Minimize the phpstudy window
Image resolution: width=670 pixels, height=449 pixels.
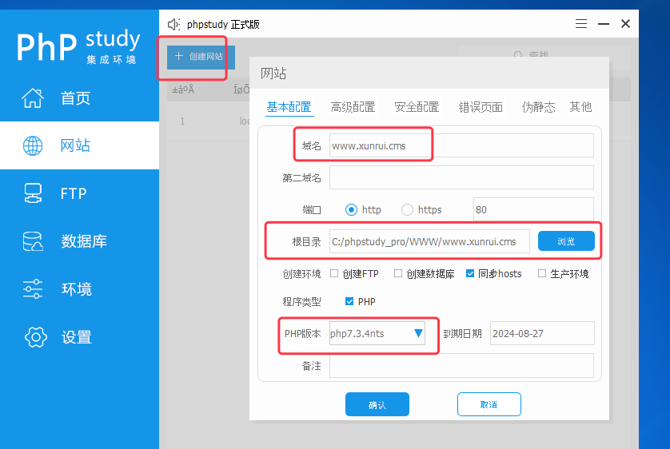(x=604, y=24)
